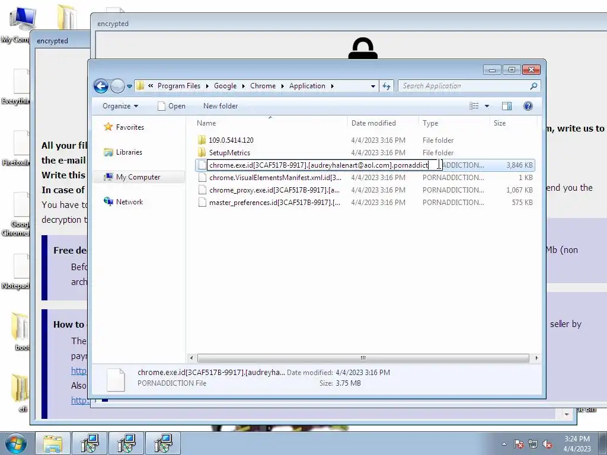607x455 pixels.
Task: Expand the arrow after Chrome breadcrumb
Action: tap(282, 86)
